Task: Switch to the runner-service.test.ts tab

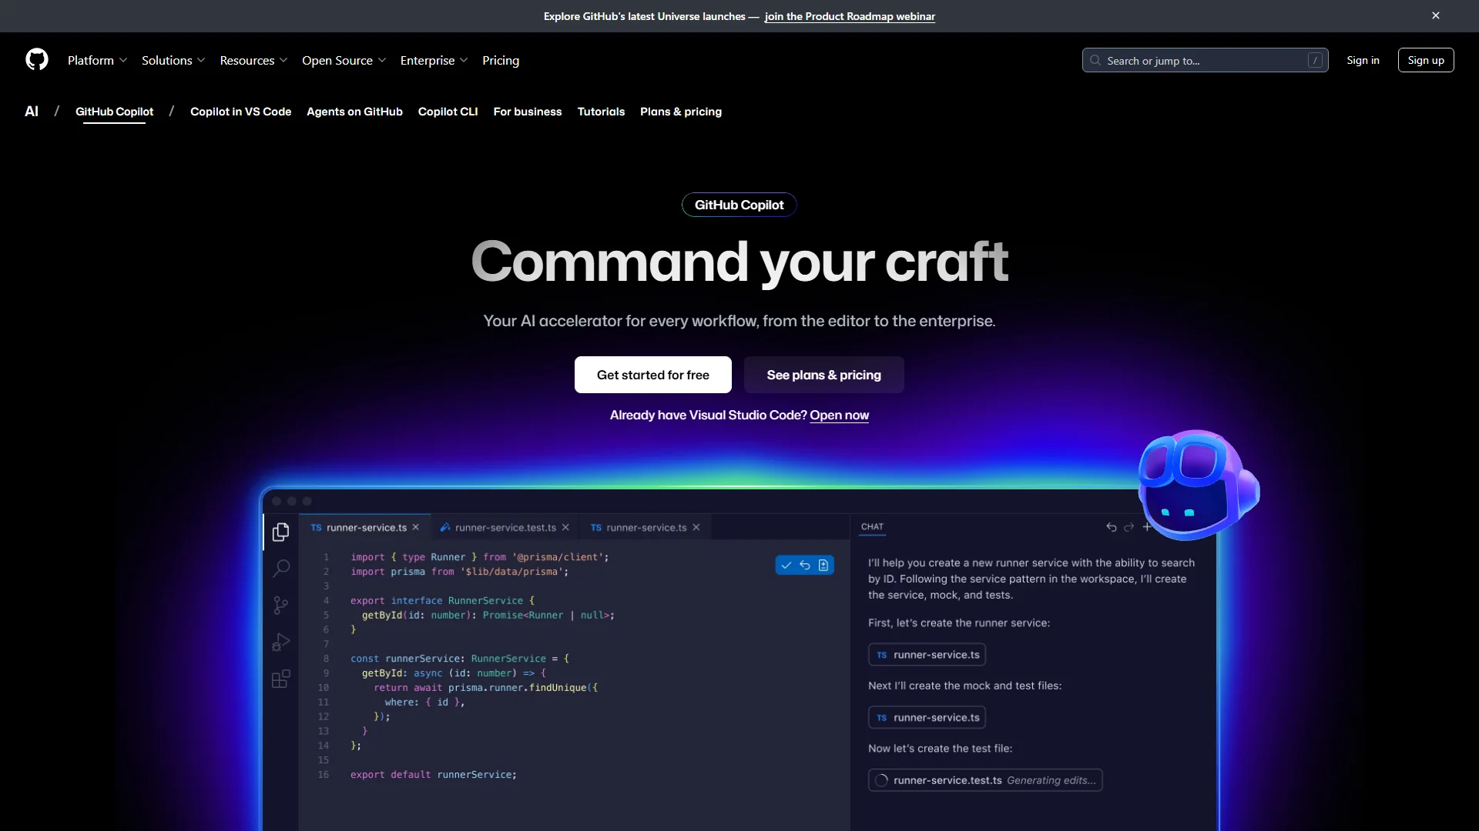Action: [505, 527]
